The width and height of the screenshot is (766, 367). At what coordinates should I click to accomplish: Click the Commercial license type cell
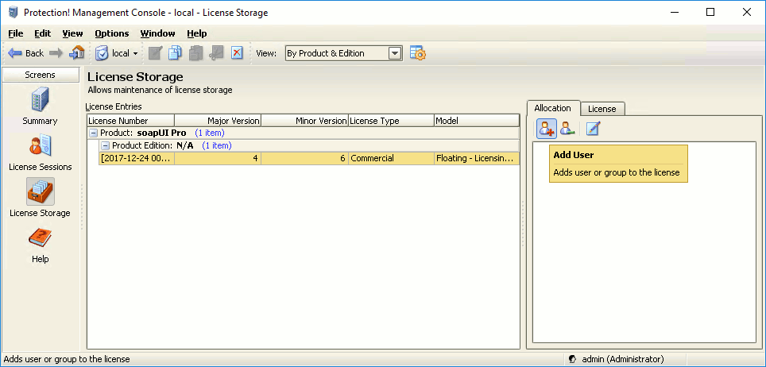[x=391, y=158]
